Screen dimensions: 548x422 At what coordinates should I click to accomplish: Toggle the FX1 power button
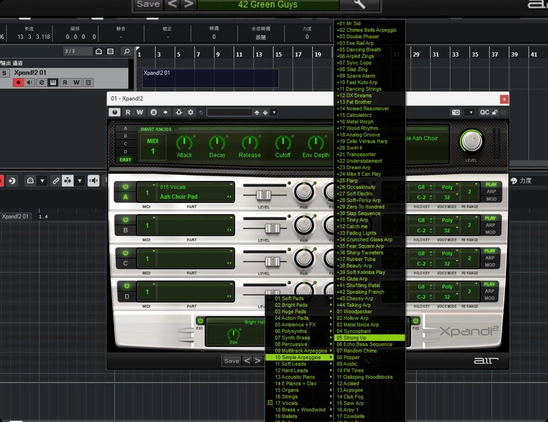[x=200, y=321]
